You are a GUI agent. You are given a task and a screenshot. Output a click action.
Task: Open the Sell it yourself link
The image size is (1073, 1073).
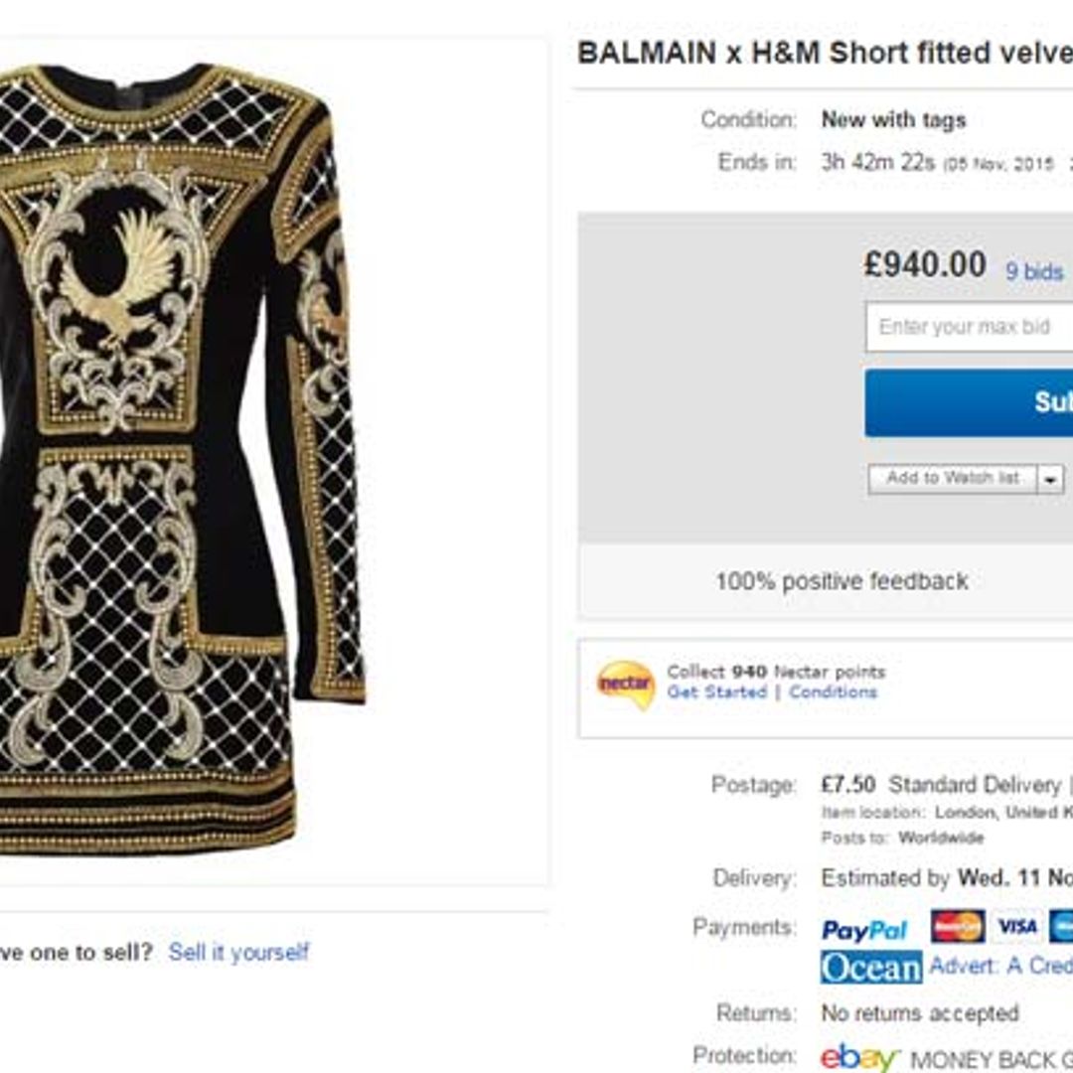pyautogui.click(x=237, y=949)
